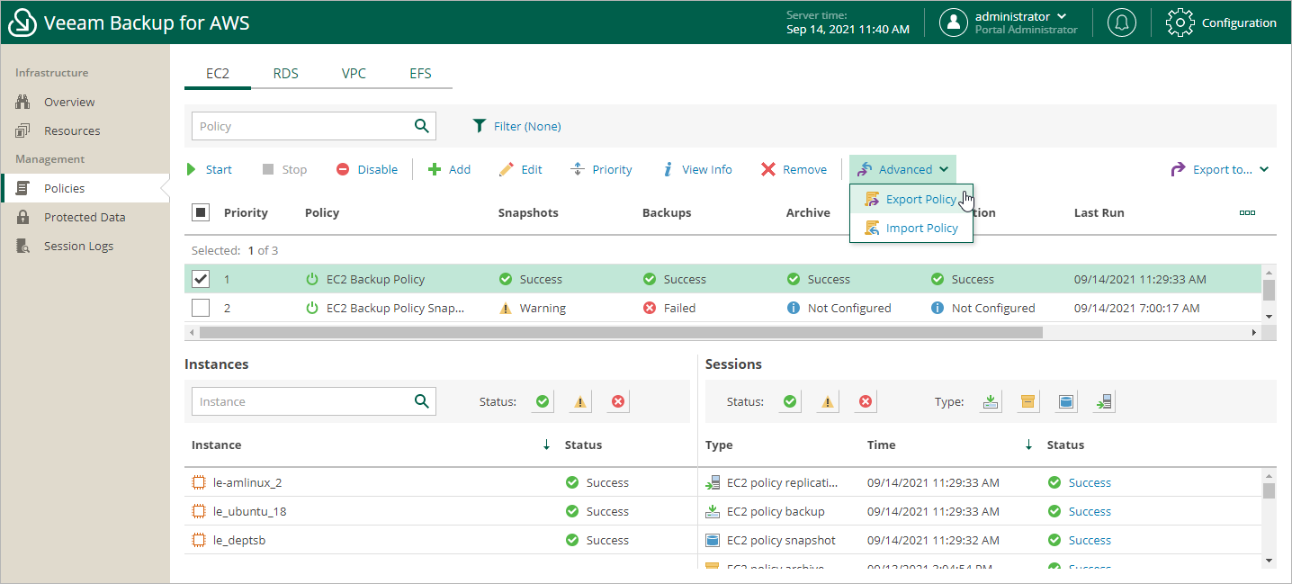Open Overview in the sidebar
This screenshot has width=1292, height=584.
pos(69,102)
